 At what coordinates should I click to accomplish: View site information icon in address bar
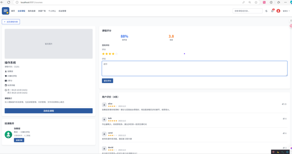pyautogui.click(x=17, y=2)
